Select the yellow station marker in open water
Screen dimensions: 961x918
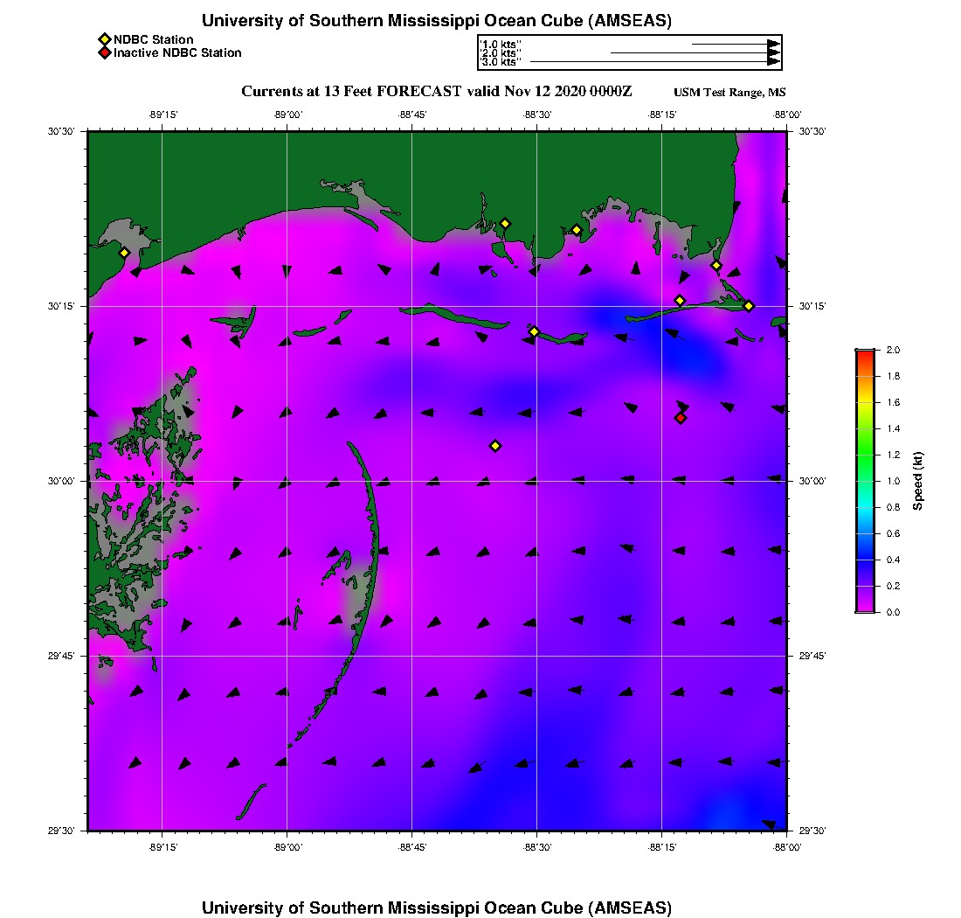pyautogui.click(x=495, y=446)
